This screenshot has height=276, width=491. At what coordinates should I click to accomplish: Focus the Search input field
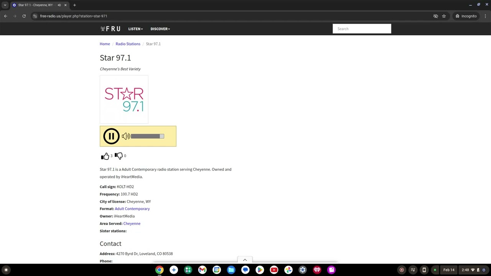click(x=362, y=29)
